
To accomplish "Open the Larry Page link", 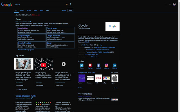I will coord(88,55).
